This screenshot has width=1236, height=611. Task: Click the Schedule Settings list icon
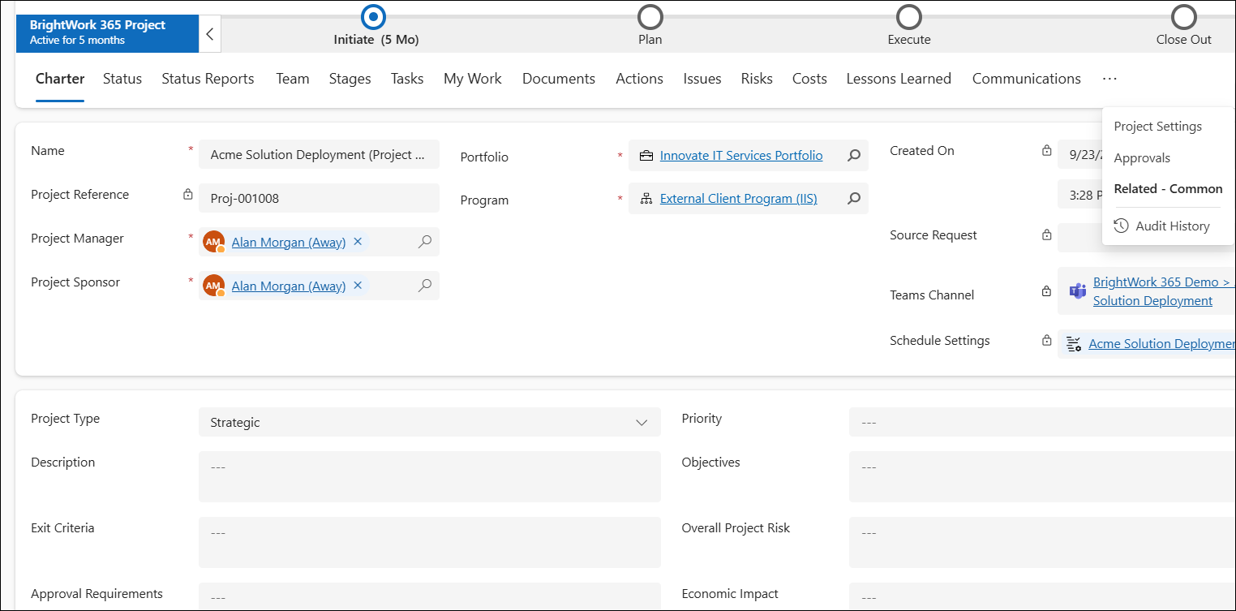(x=1074, y=344)
